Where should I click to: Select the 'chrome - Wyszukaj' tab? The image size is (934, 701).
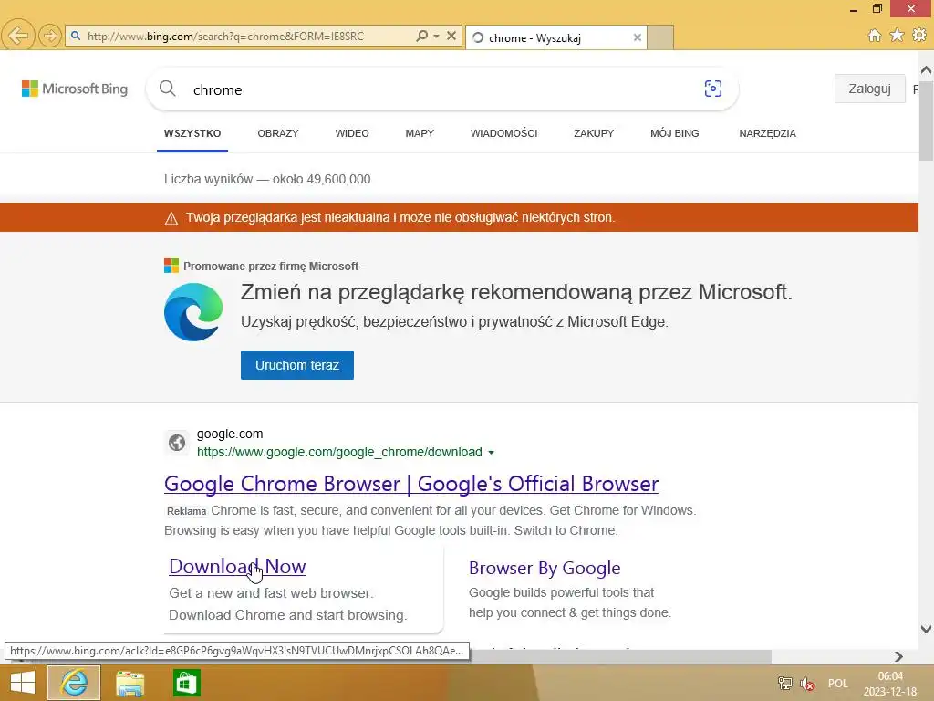pyautogui.click(x=556, y=37)
